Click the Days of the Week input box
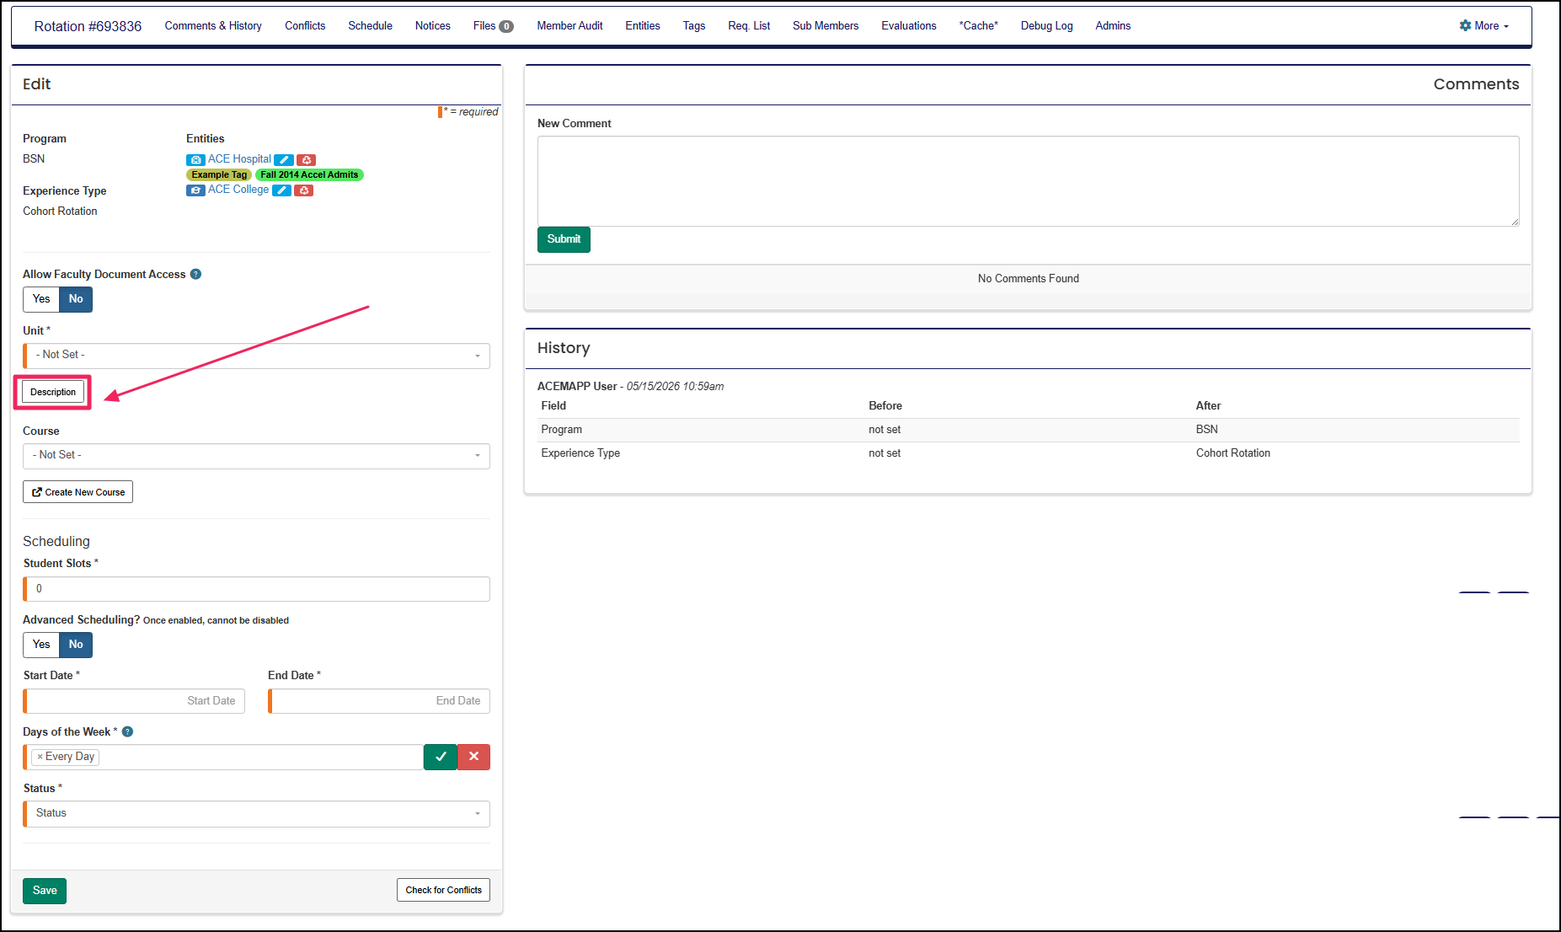1561x932 pixels. point(223,757)
